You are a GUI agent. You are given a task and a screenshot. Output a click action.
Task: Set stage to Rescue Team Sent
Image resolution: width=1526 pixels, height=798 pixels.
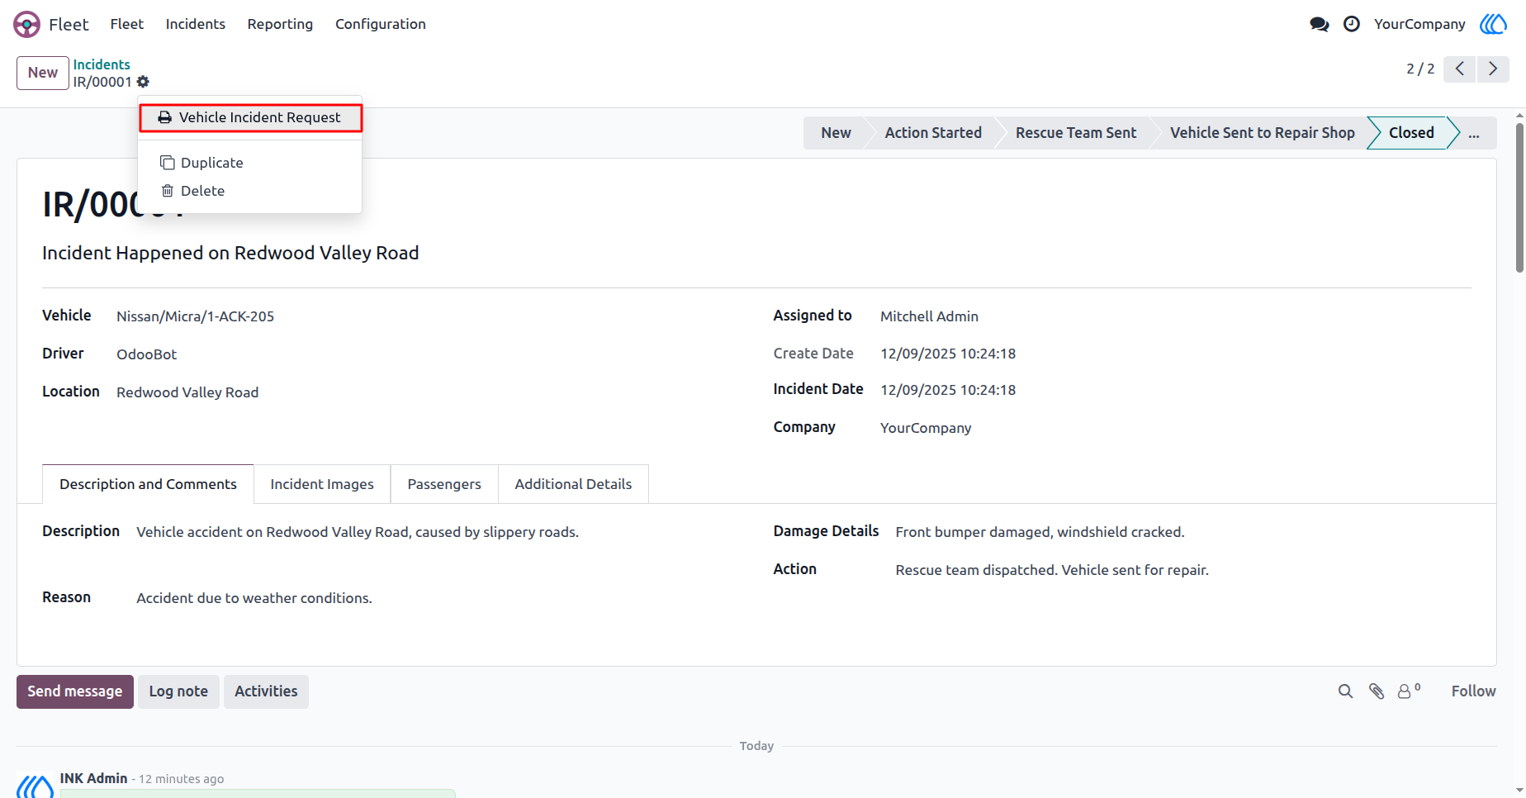coord(1076,133)
